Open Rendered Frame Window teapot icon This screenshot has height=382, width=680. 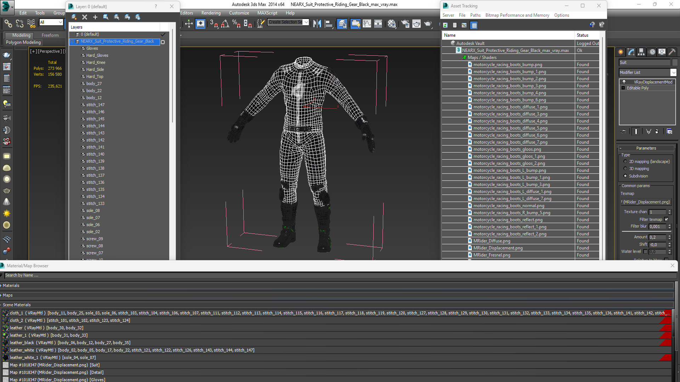pyautogui.click(x=416, y=24)
